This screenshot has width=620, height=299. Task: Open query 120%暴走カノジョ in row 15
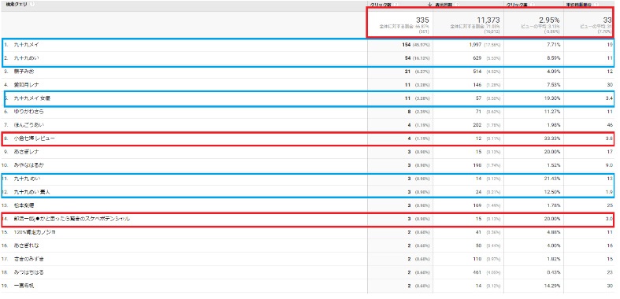coord(35,232)
